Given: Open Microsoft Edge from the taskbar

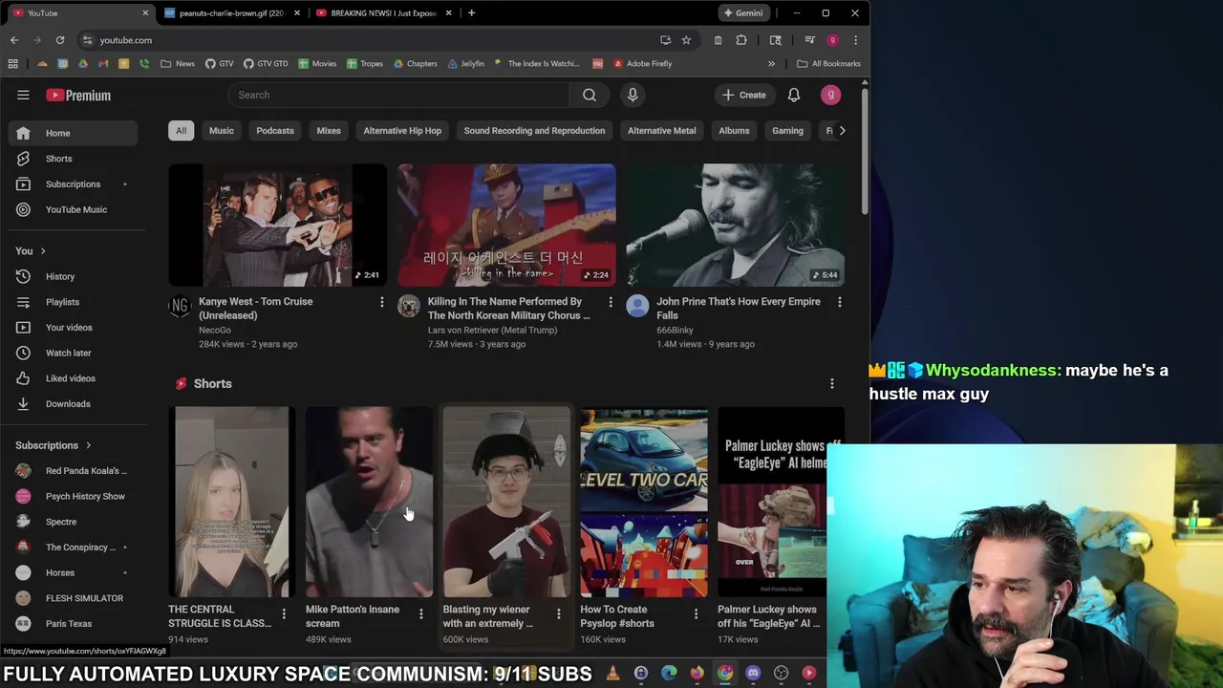Looking at the screenshot, I should [x=669, y=673].
